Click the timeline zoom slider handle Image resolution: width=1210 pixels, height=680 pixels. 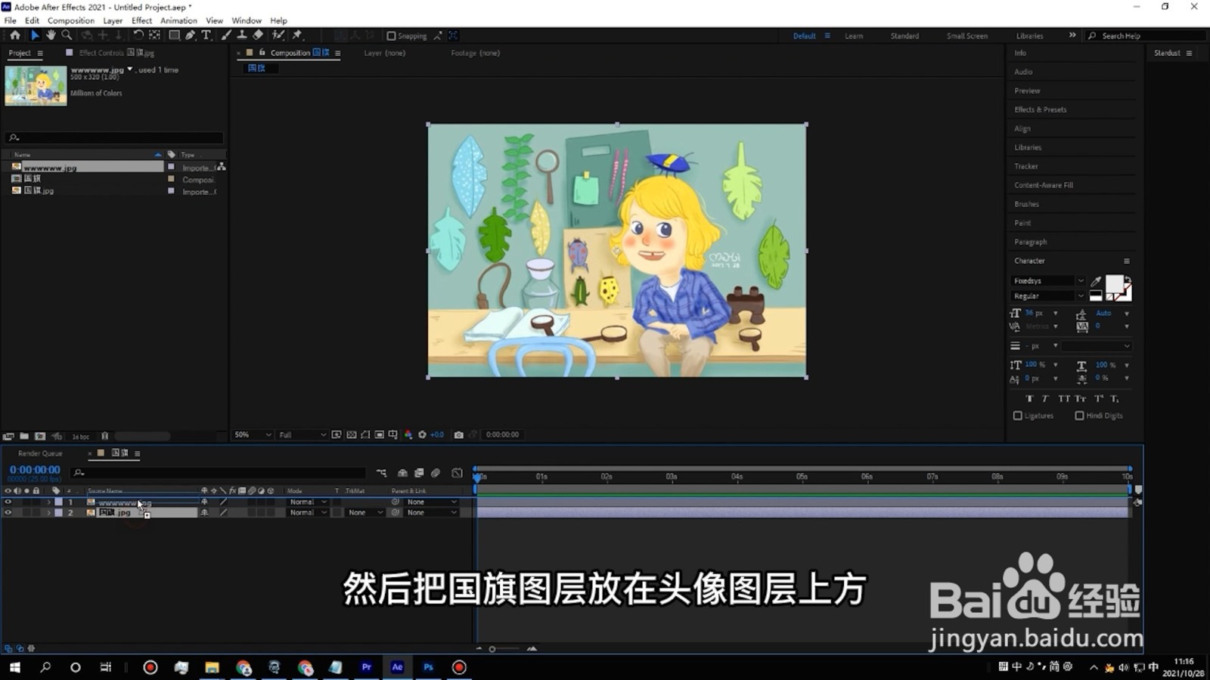(x=492, y=649)
